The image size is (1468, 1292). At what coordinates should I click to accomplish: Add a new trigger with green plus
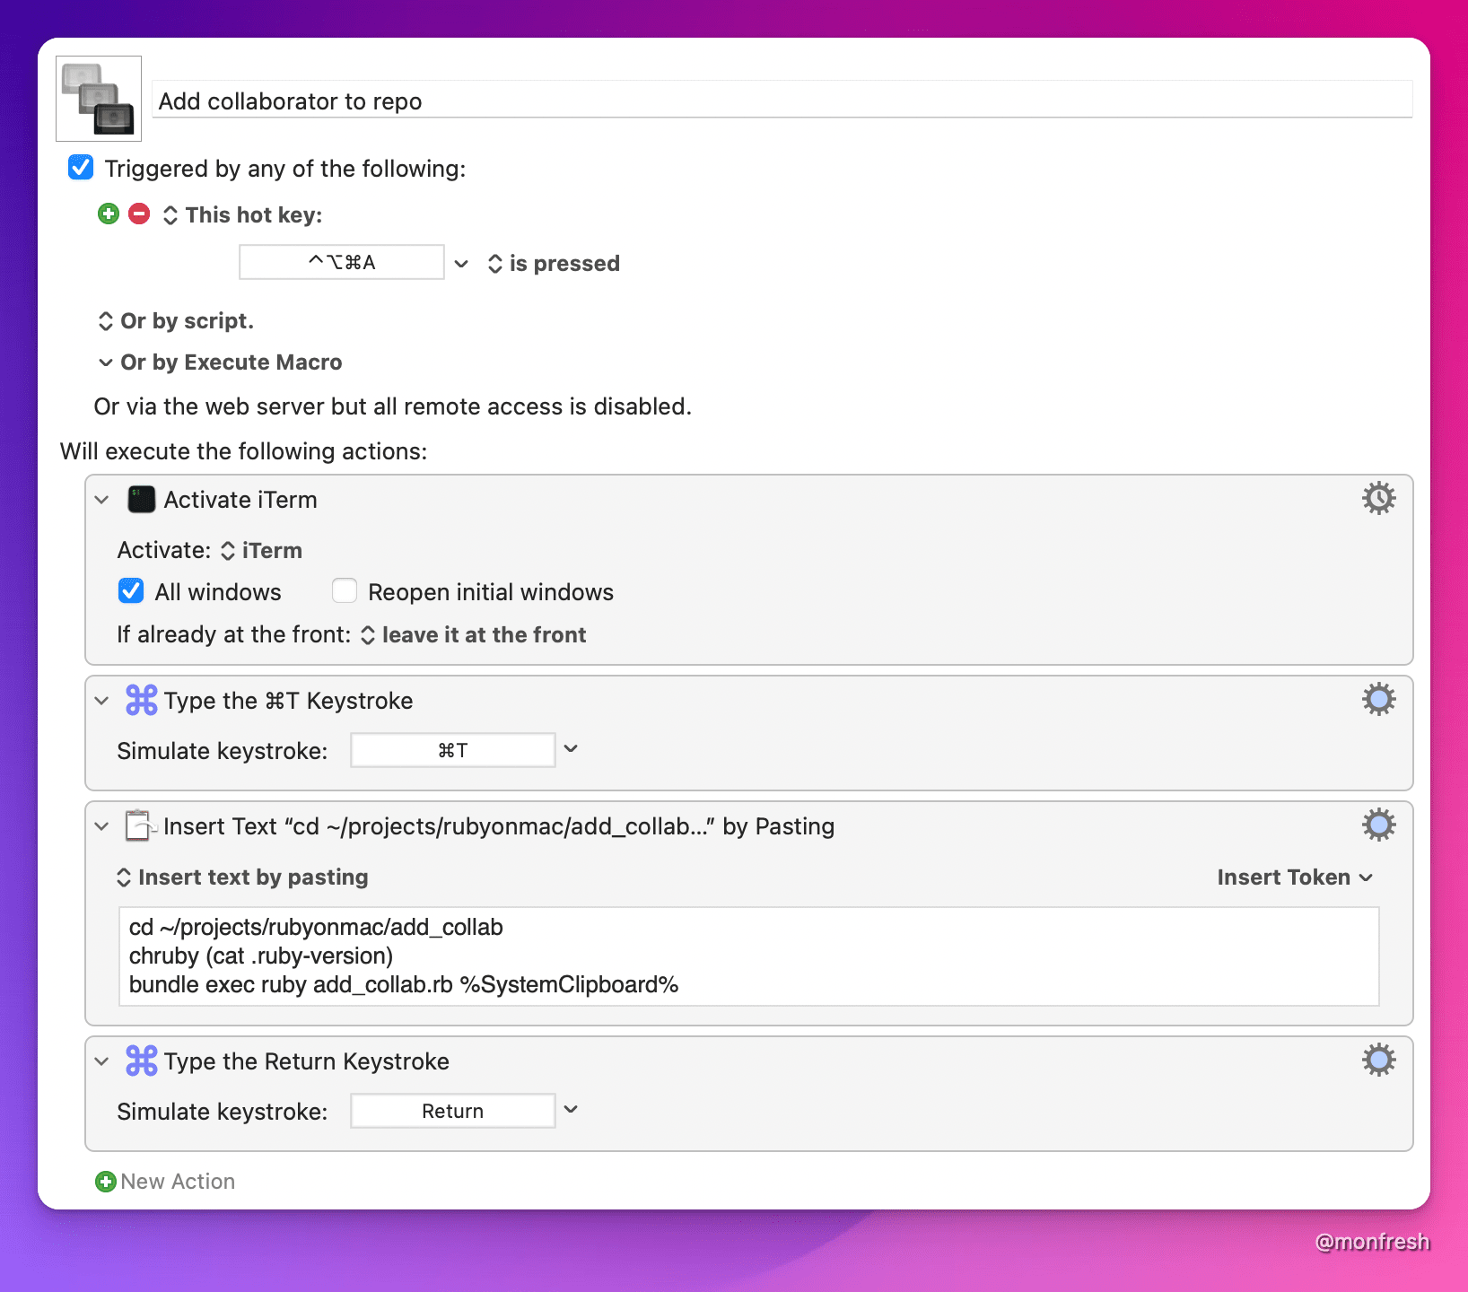[x=109, y=214]
